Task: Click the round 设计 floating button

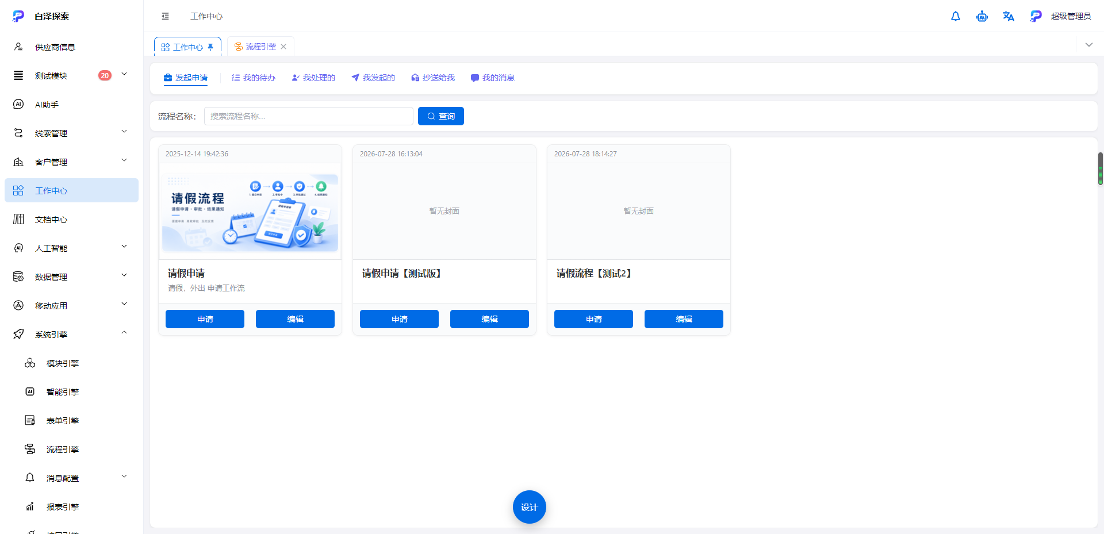Action: pos(530,507)
